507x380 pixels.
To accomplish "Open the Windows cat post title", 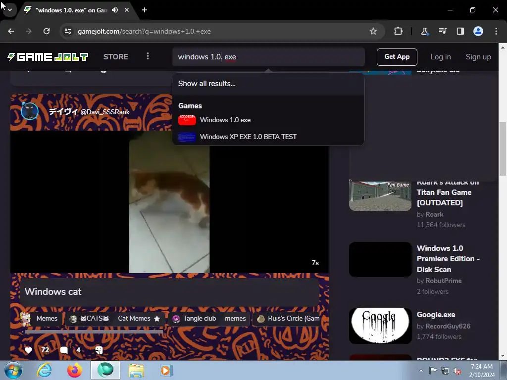I will tap(53, 292).
